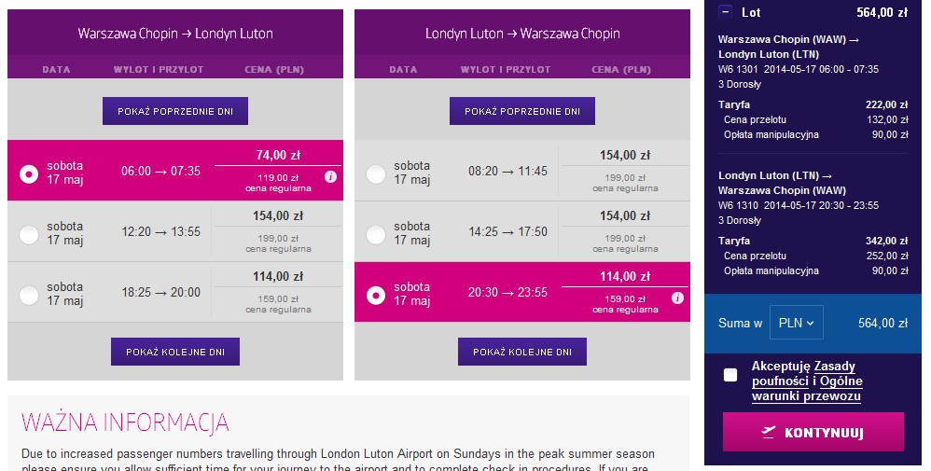
Task: Choose return 14:25 → 17:50 flight radio
Action: [375, 235]
